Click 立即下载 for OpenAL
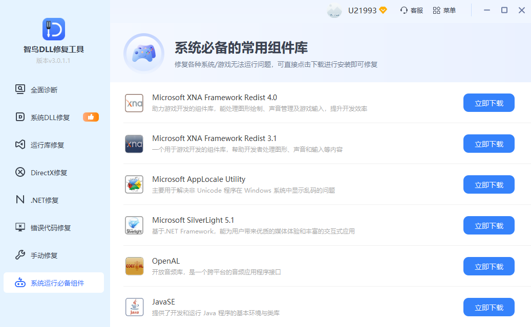Screen dimensions: 531x327 coord(488,267)
